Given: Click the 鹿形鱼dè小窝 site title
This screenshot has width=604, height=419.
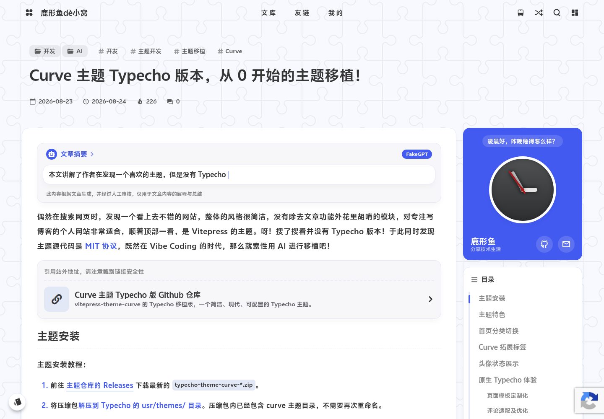Looking at the screenshot, I should (64, 13).
